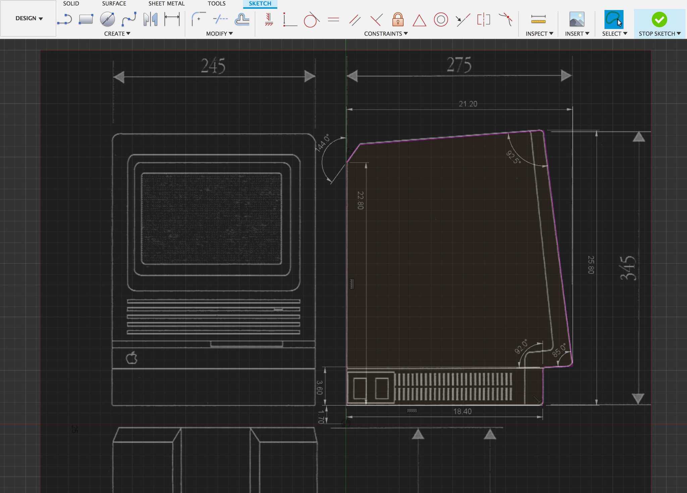This screenshot has width=687, height=493.
Task: Select the 92.0° angle dimension
Action: coord(521,347)
